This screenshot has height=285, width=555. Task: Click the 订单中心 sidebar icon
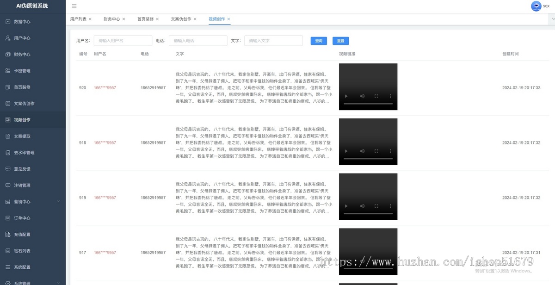tap(8, 218)
